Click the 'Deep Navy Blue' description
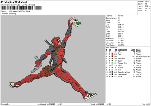Viewport: 151px width, 106px height. tap(124, 72)
